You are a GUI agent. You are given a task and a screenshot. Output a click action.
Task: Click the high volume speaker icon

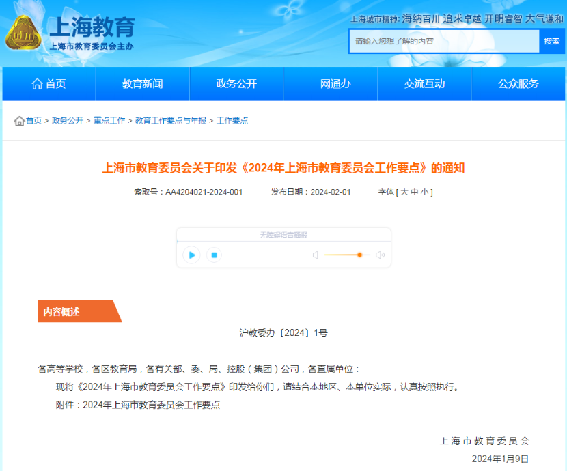click(380, 255)
